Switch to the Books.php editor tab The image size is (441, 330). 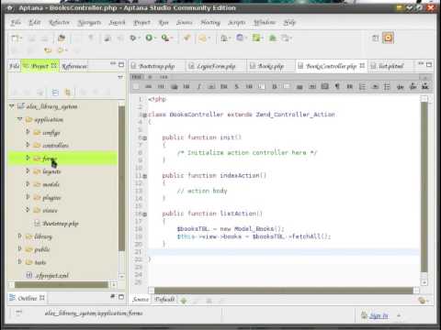pyautogui.click(x=271, y=66)
